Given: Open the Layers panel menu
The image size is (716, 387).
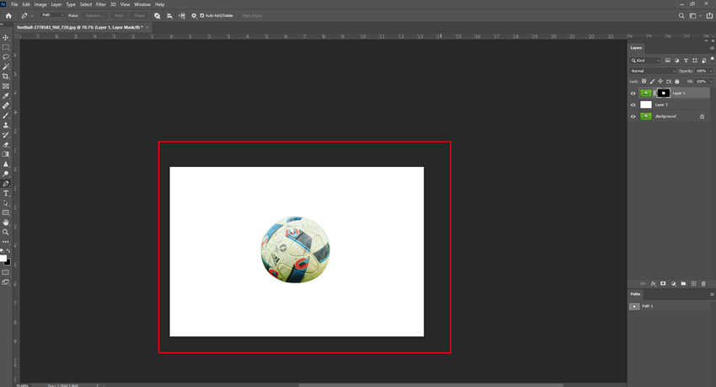Looking at the screenshot, I should pos(712,48).
